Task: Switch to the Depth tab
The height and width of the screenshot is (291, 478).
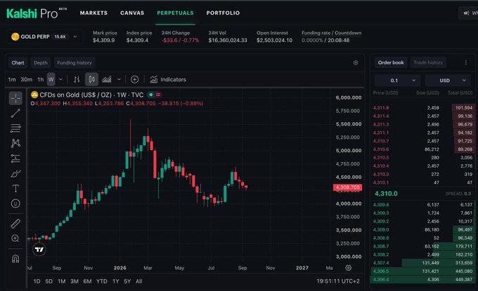Action: tap(41, 62)
